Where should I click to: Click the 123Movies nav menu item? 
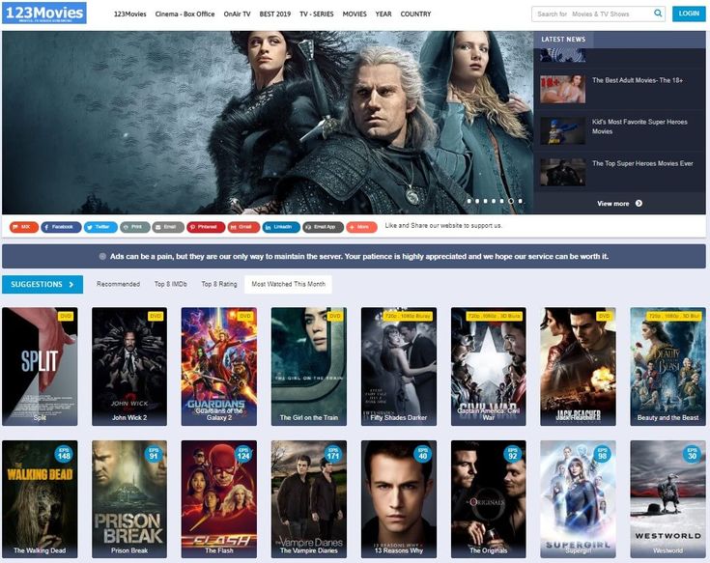click(x=130, y=14)
